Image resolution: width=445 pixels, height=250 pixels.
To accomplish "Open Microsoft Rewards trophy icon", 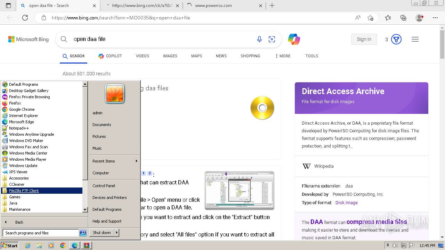I will coord(396,39).
